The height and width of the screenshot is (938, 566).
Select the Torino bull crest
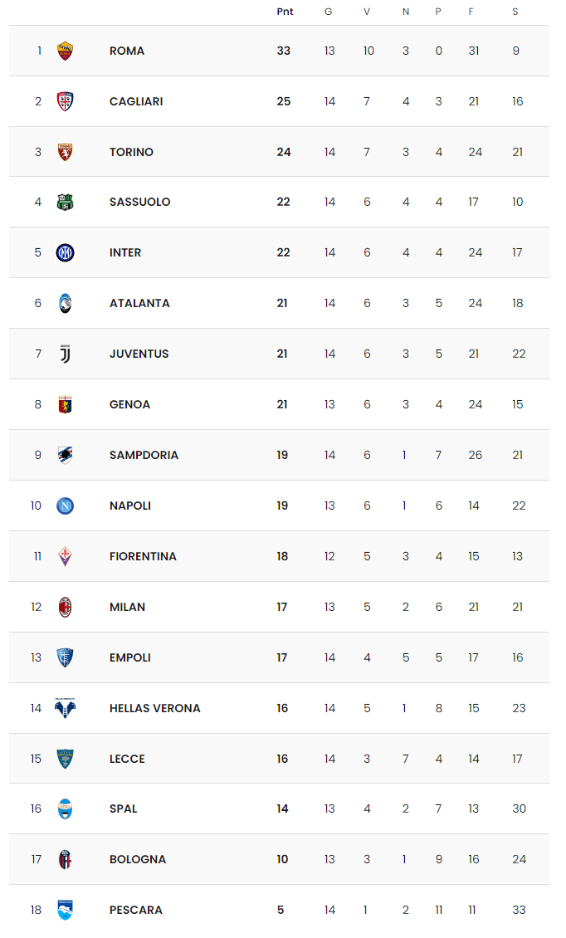pyautogui.click(x=66, y=152)
